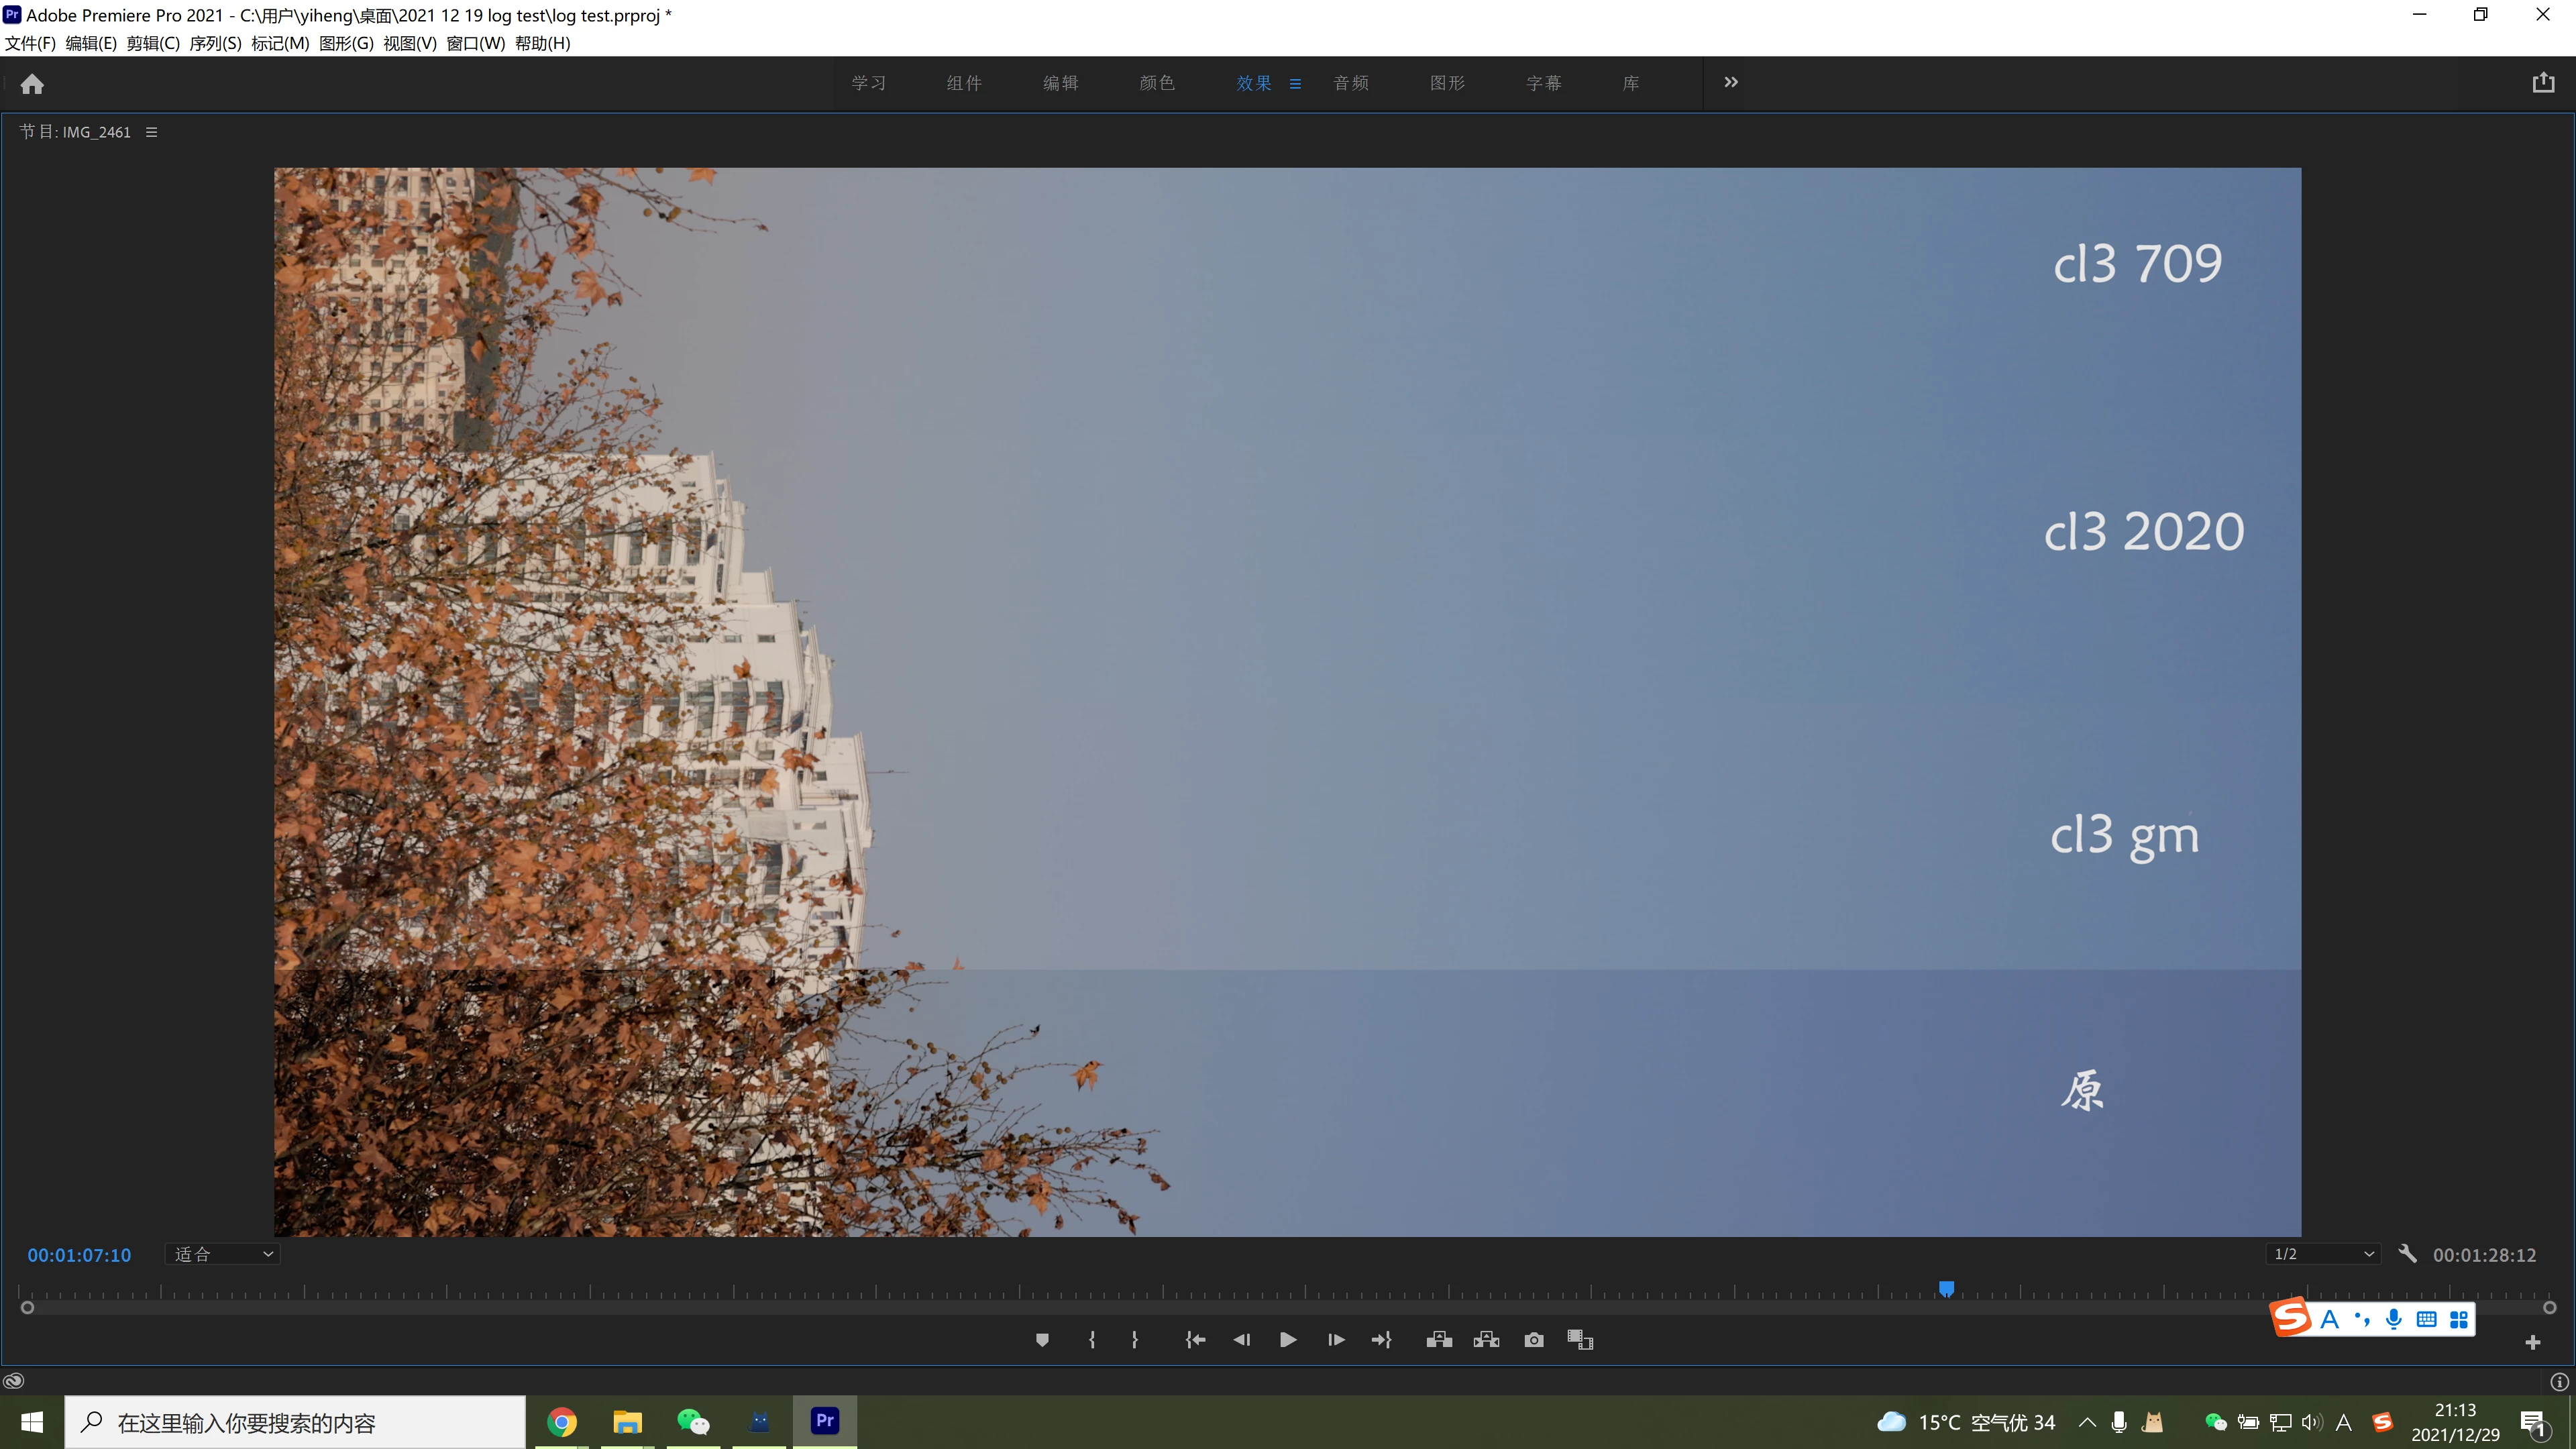Click the Windows taskbar search box
This screenshot has height=1449, width=2576.
coord(295,1422)
